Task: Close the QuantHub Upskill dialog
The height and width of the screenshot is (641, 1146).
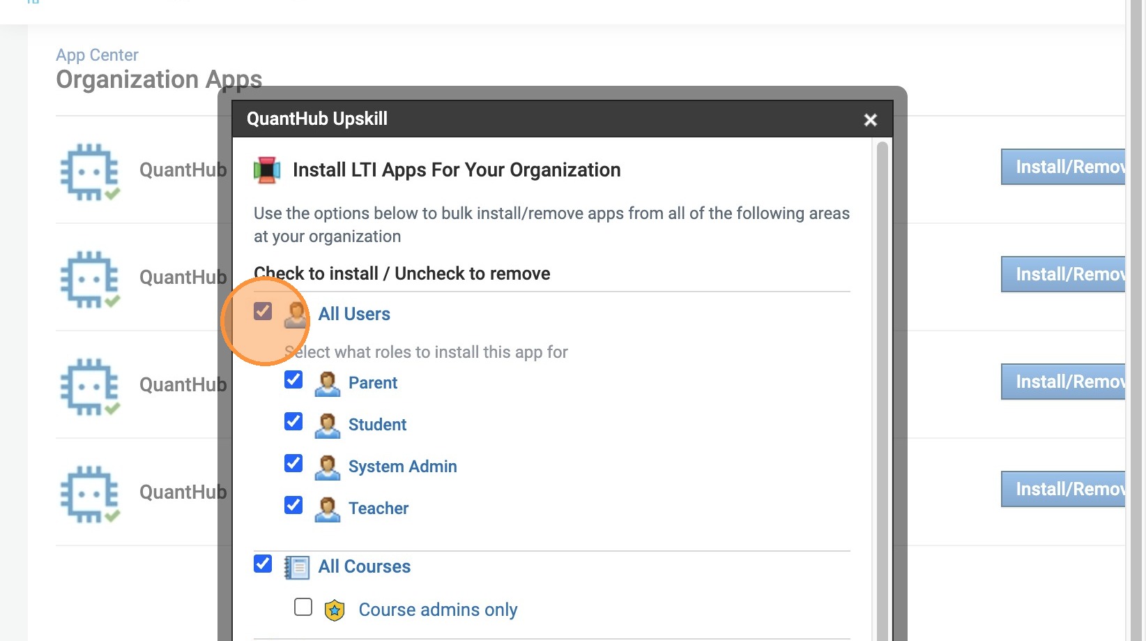Action: click(x=870, y=120)
